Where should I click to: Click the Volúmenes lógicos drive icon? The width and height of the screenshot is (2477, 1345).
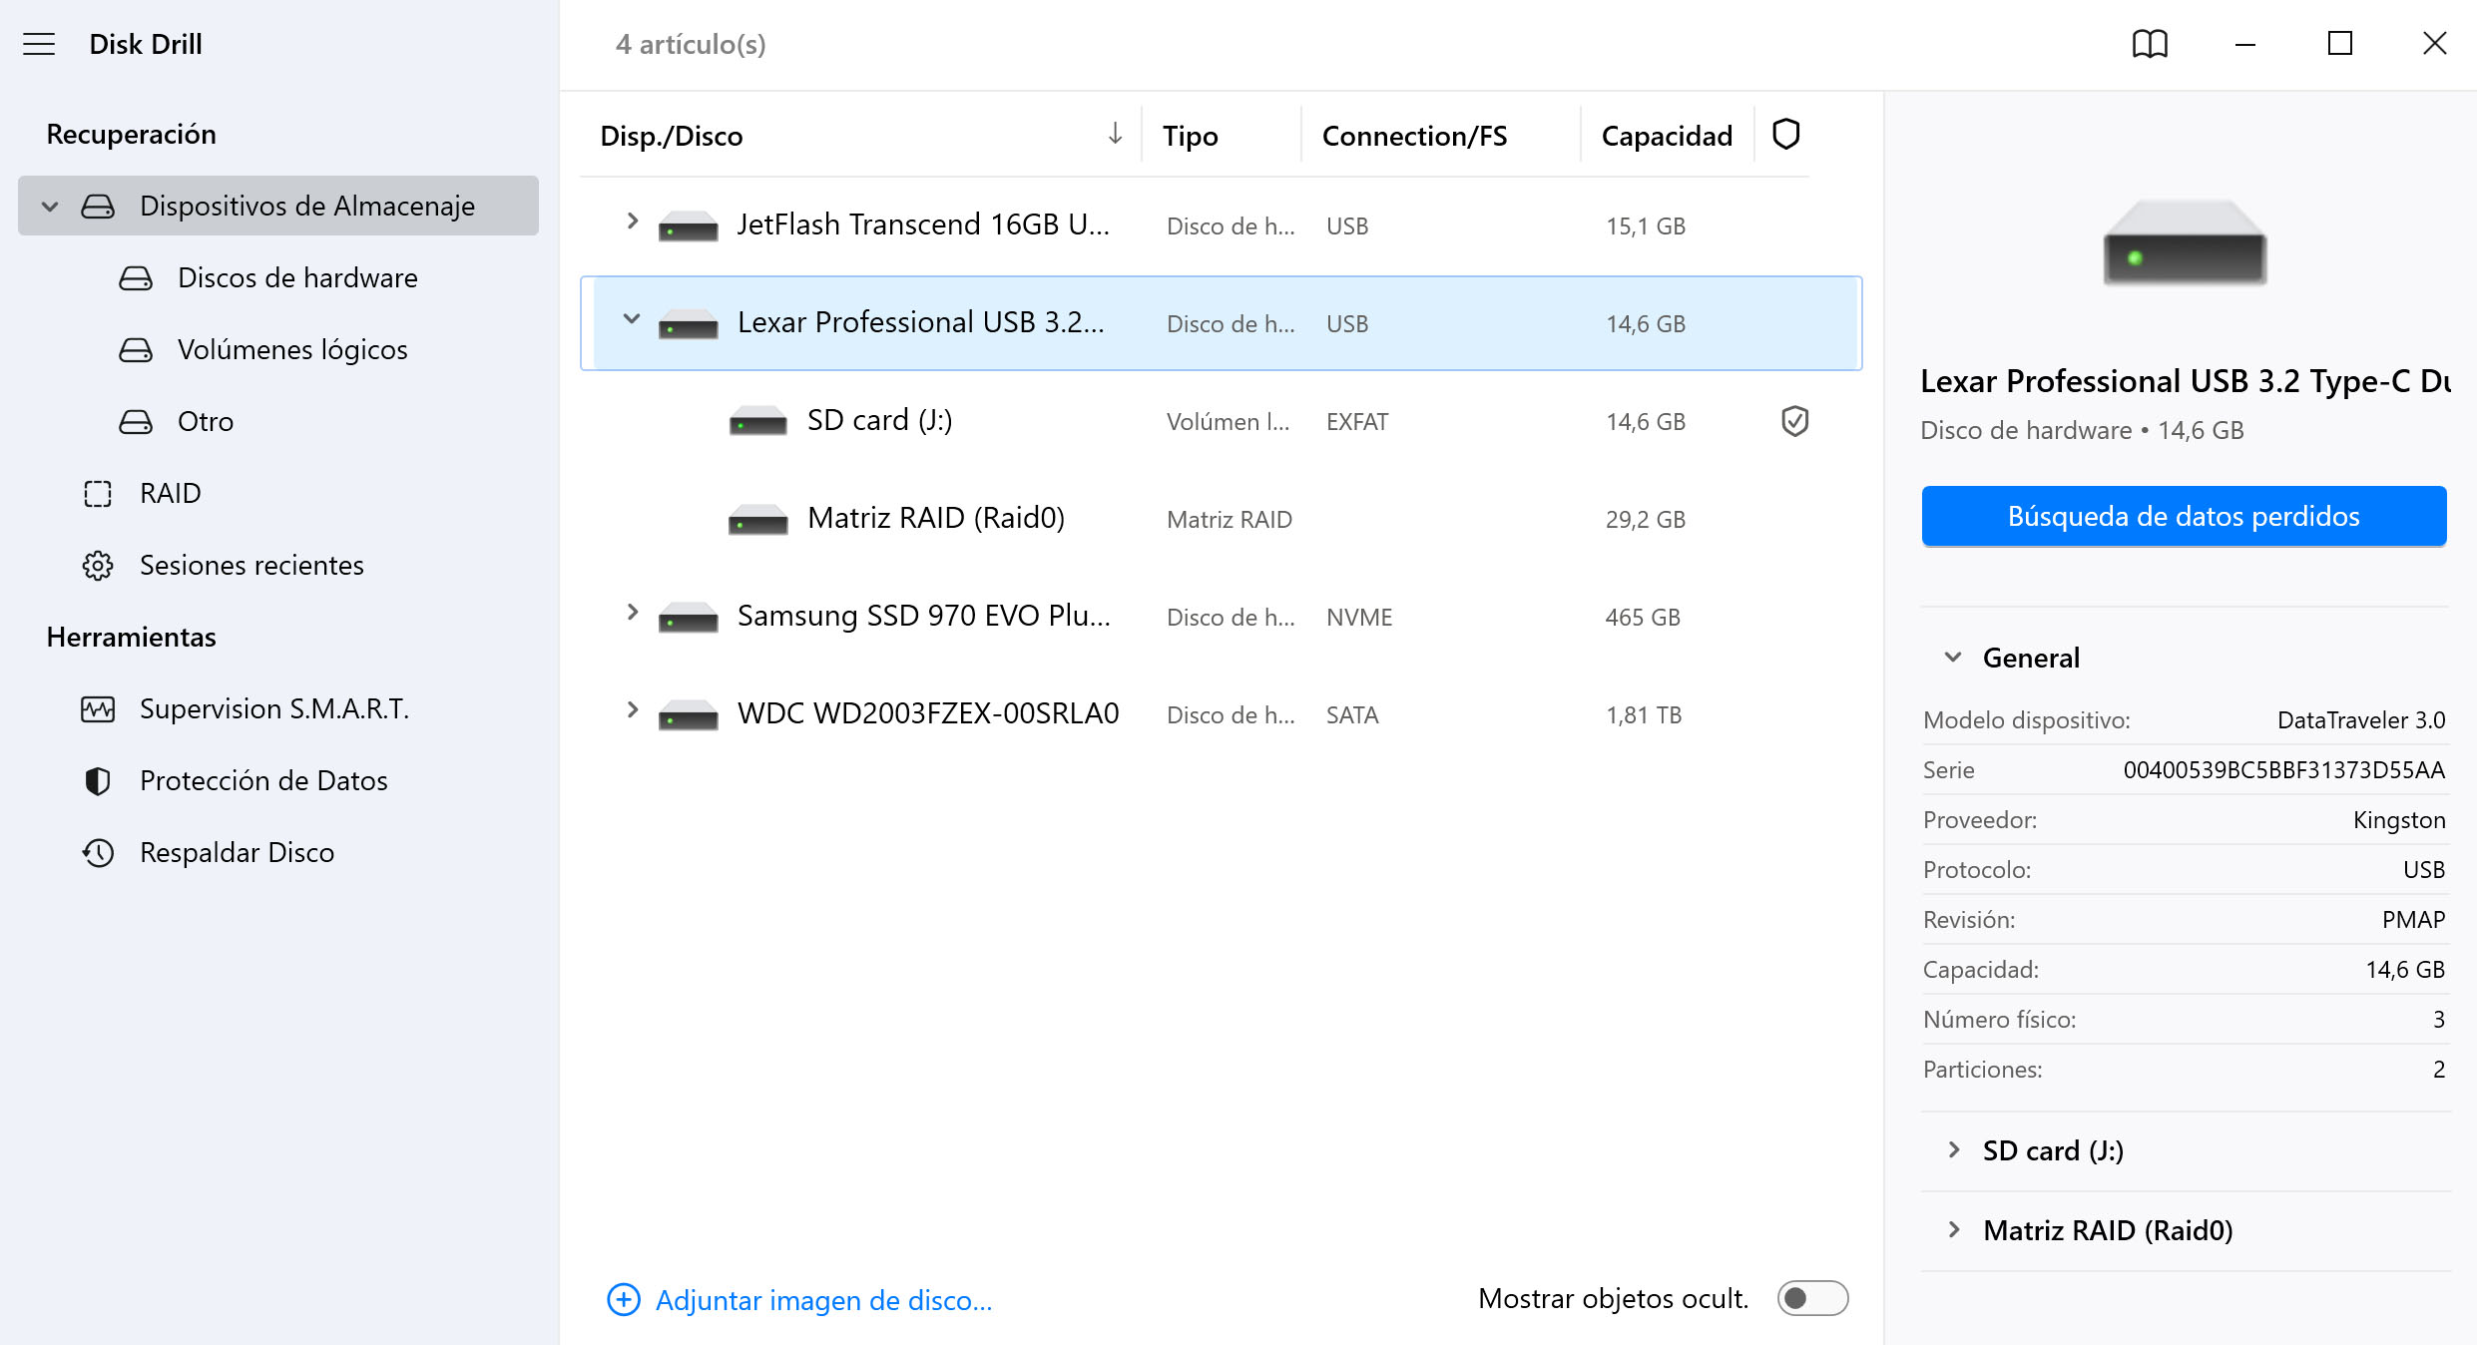(136, 349)
